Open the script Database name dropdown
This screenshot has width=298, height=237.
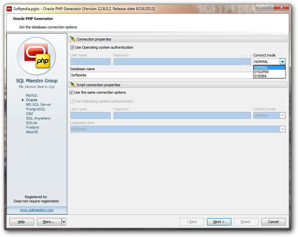(x=282, y=129)
